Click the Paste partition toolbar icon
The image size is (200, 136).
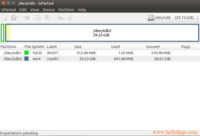pos(48,18)
